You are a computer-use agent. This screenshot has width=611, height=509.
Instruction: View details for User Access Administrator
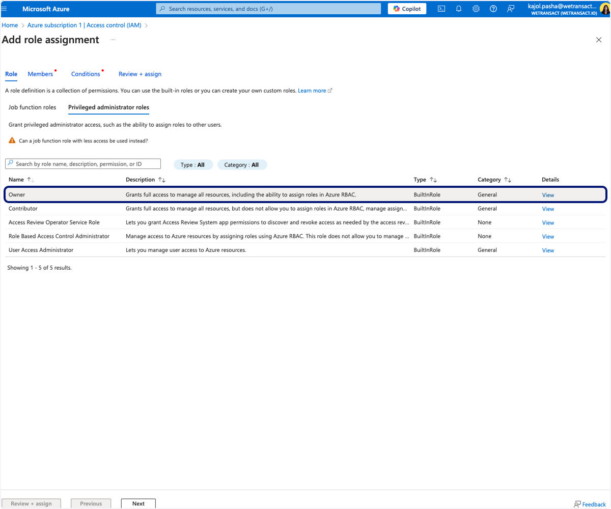coord(548,250)
